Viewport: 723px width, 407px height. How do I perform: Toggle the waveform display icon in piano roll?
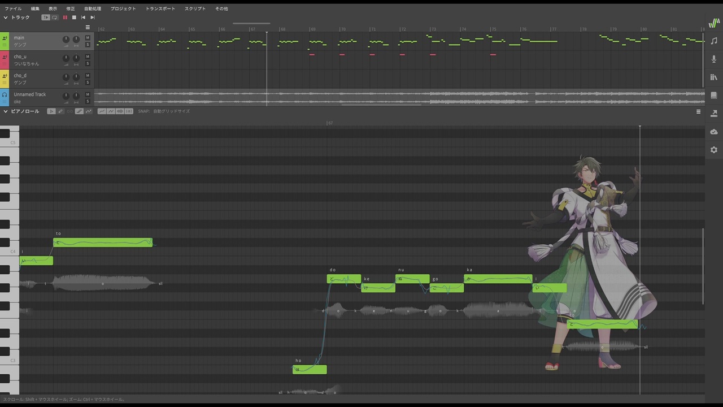click(x=120, y=111)
